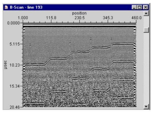Click the 'µsec' vertical axis label
The image size is (153, 114).
pos(6,65)
